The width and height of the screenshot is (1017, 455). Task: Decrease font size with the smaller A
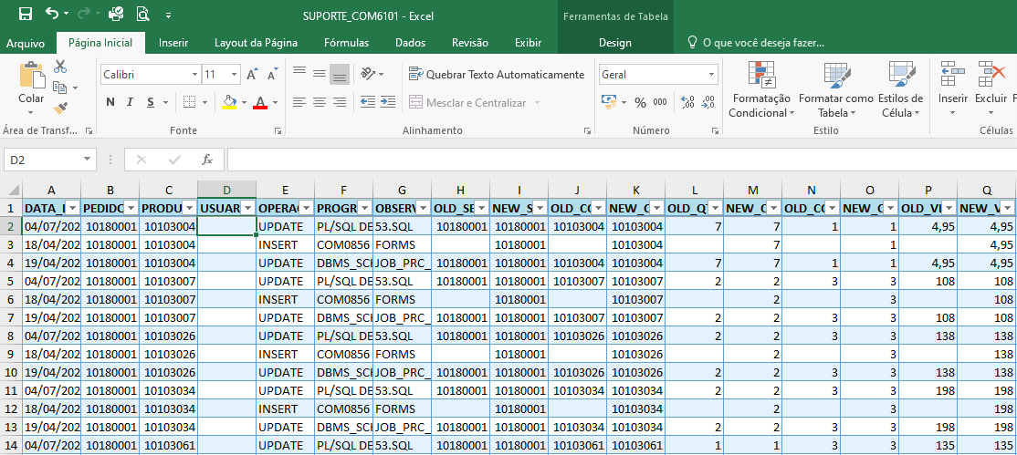pyautogui.click(x=272, y=75)
